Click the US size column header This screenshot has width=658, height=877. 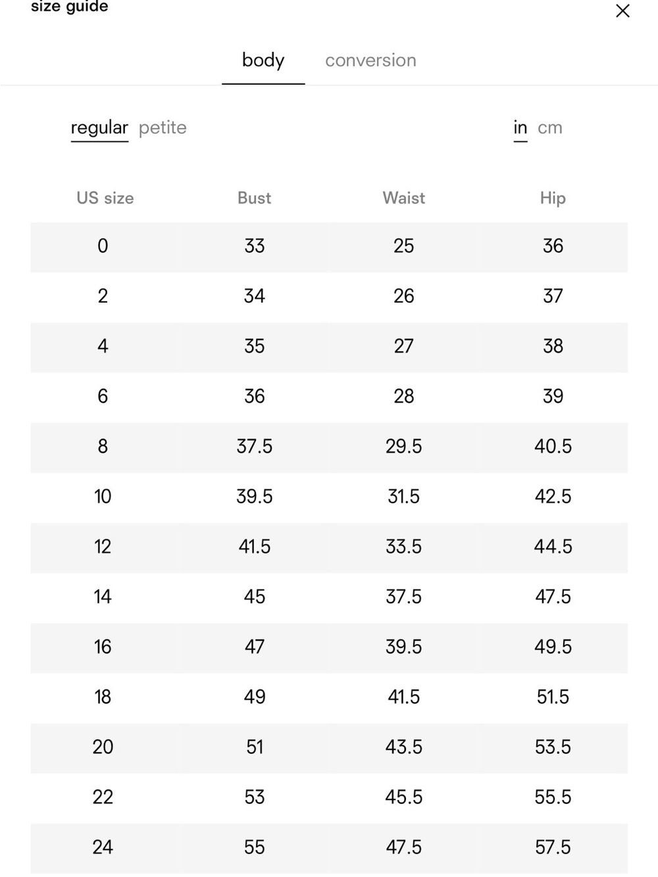coord(105,198)
